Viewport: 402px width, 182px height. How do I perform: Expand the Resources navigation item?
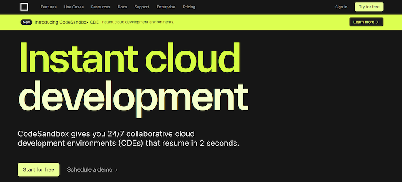click(x=100, y=7)
